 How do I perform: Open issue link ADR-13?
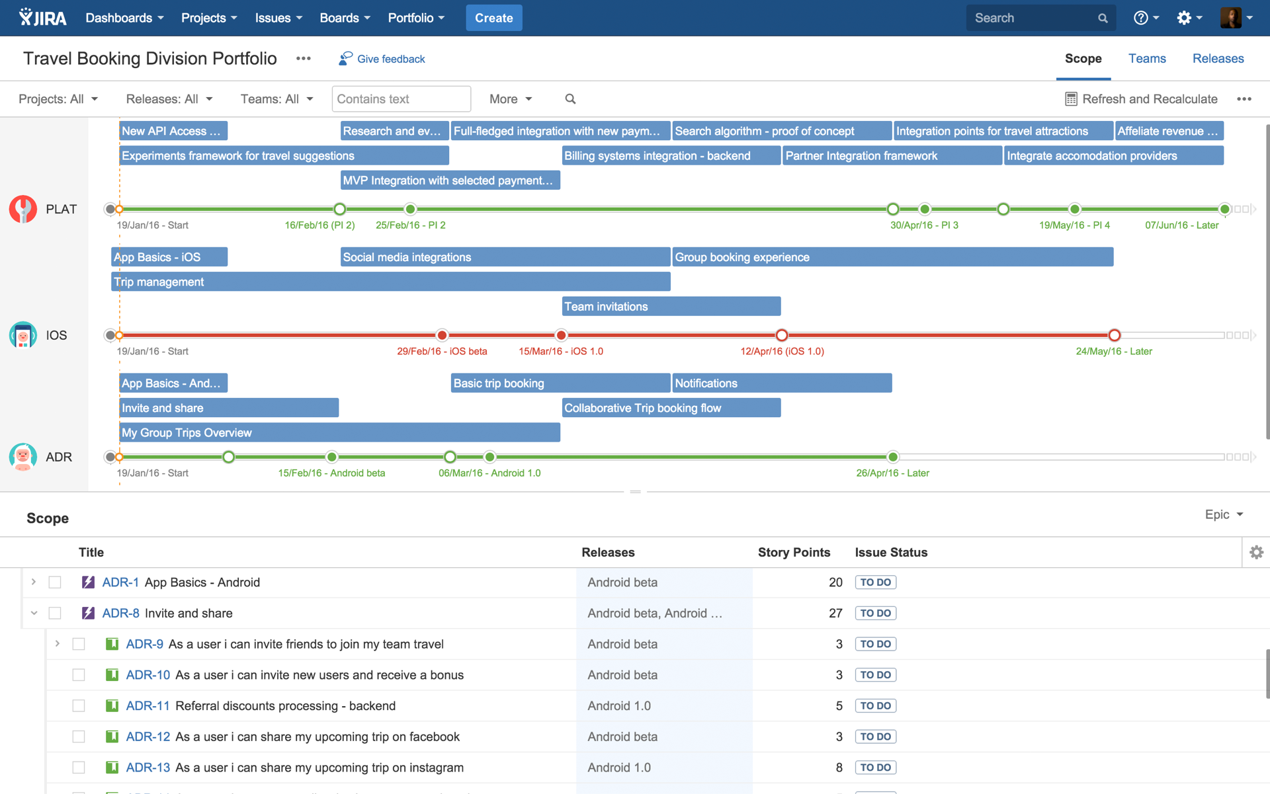pyautogui.click(x=148, y=768)
